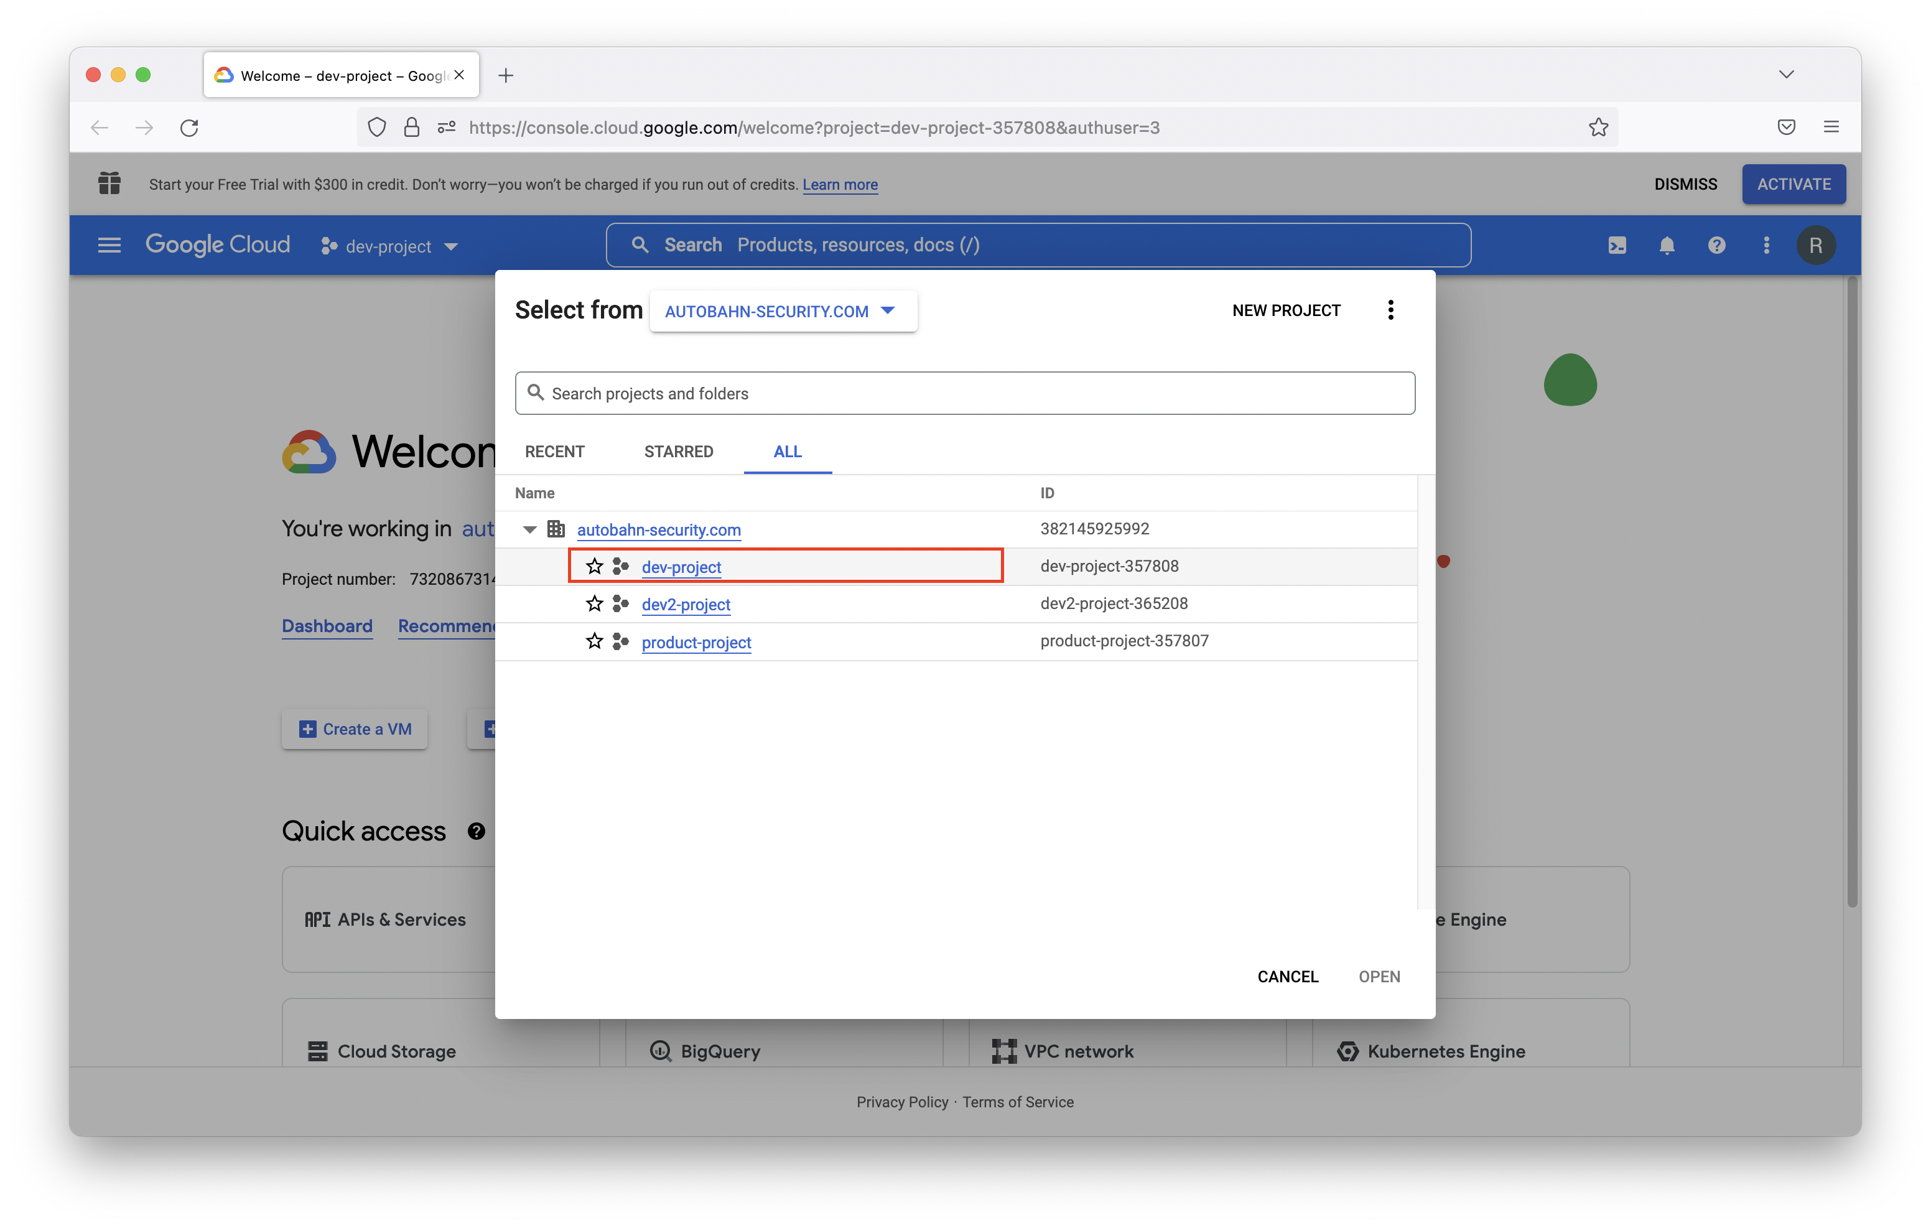This screenshot has height=1228, width=1931.
Task: Open the Terms of Service footer link
Action: pyautogui.click(x=1018, y=1102)
